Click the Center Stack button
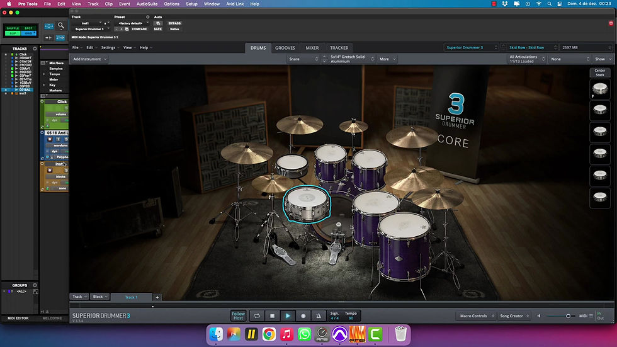 (x=599, y=72)
